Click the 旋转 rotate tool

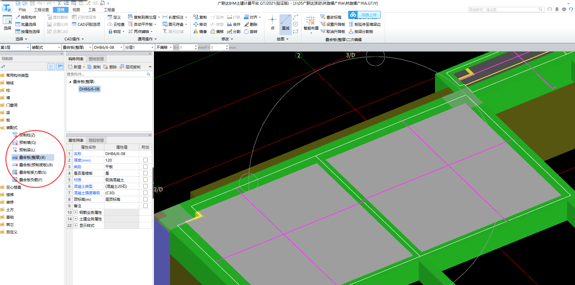tap(251, 31)
